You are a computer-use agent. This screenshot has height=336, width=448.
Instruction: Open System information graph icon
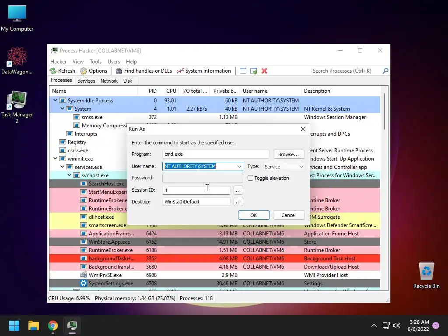click(x=180, y=71)
